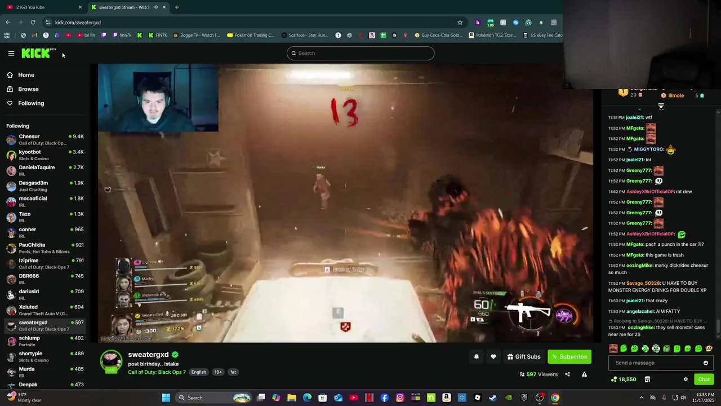The image size is (721, 406).
Task: Toggle stream notifications bell
Action: [x=477, y=356]
